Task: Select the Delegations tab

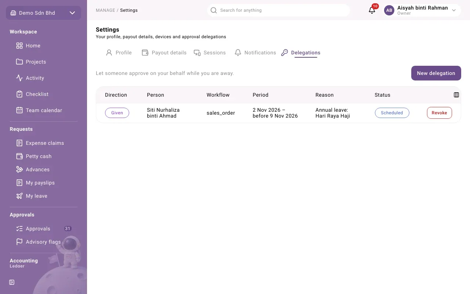Action: tap(301, 53)
